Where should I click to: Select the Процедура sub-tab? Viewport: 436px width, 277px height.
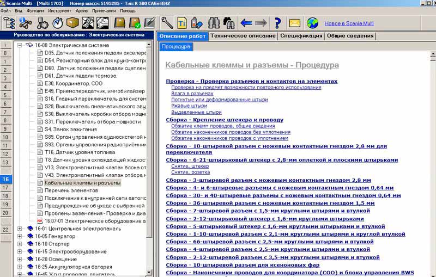tap(175, 47)
